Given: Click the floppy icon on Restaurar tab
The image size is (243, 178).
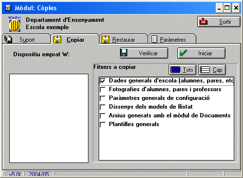Looking at the screenshot, I should click(x=105, y=39).
